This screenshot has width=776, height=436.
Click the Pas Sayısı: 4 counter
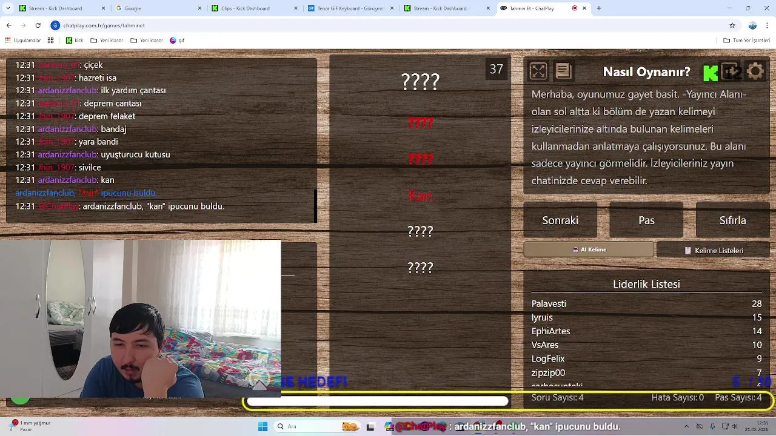[x=738, y=398]
